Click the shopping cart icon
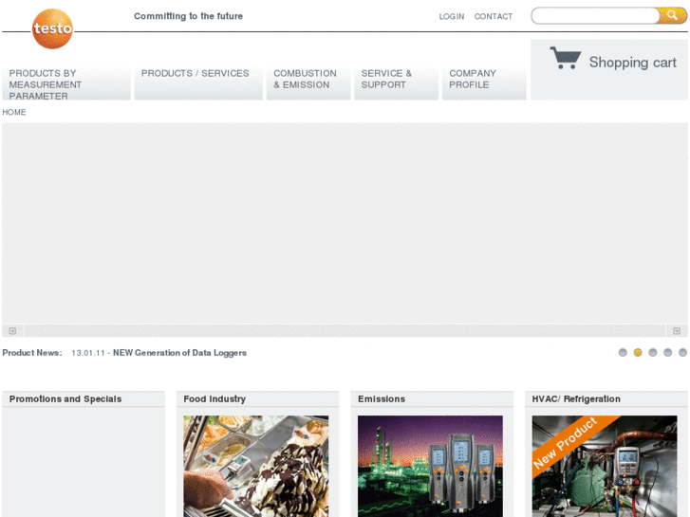The image size is (690, 517). point(566,58)
